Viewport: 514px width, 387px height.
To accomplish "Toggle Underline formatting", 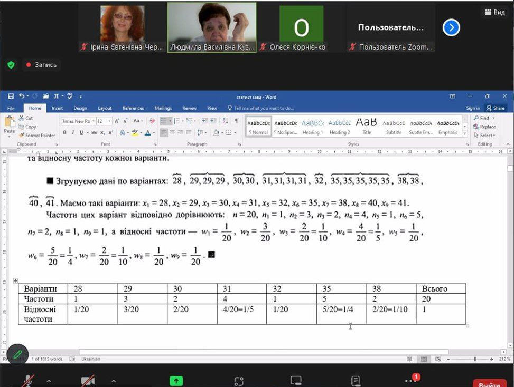I will tap(81, 132).
